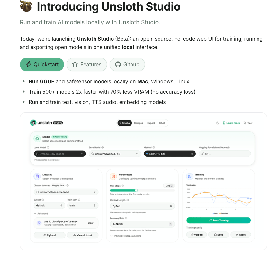Click the Dataset database icon
272x254 pixels.
tap(37, 176)
